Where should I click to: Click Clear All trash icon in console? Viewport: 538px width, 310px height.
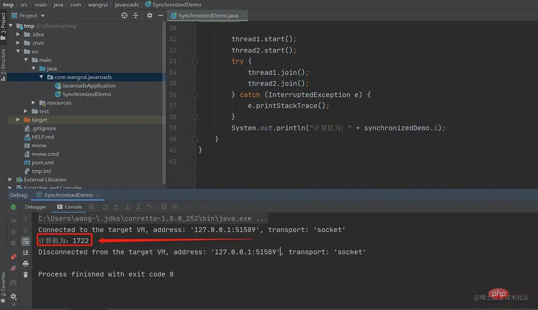[x=26, y=274]
